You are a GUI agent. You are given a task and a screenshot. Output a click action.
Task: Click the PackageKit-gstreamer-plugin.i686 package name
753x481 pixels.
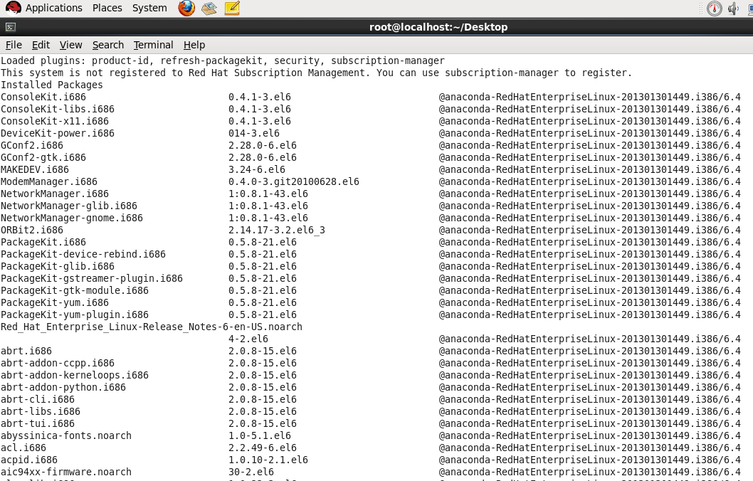(92, 278)
